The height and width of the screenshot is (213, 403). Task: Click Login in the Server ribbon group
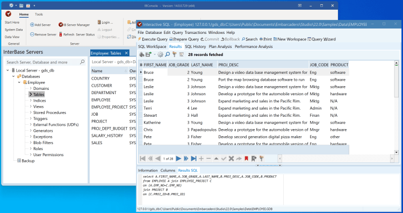click(105, 23)
